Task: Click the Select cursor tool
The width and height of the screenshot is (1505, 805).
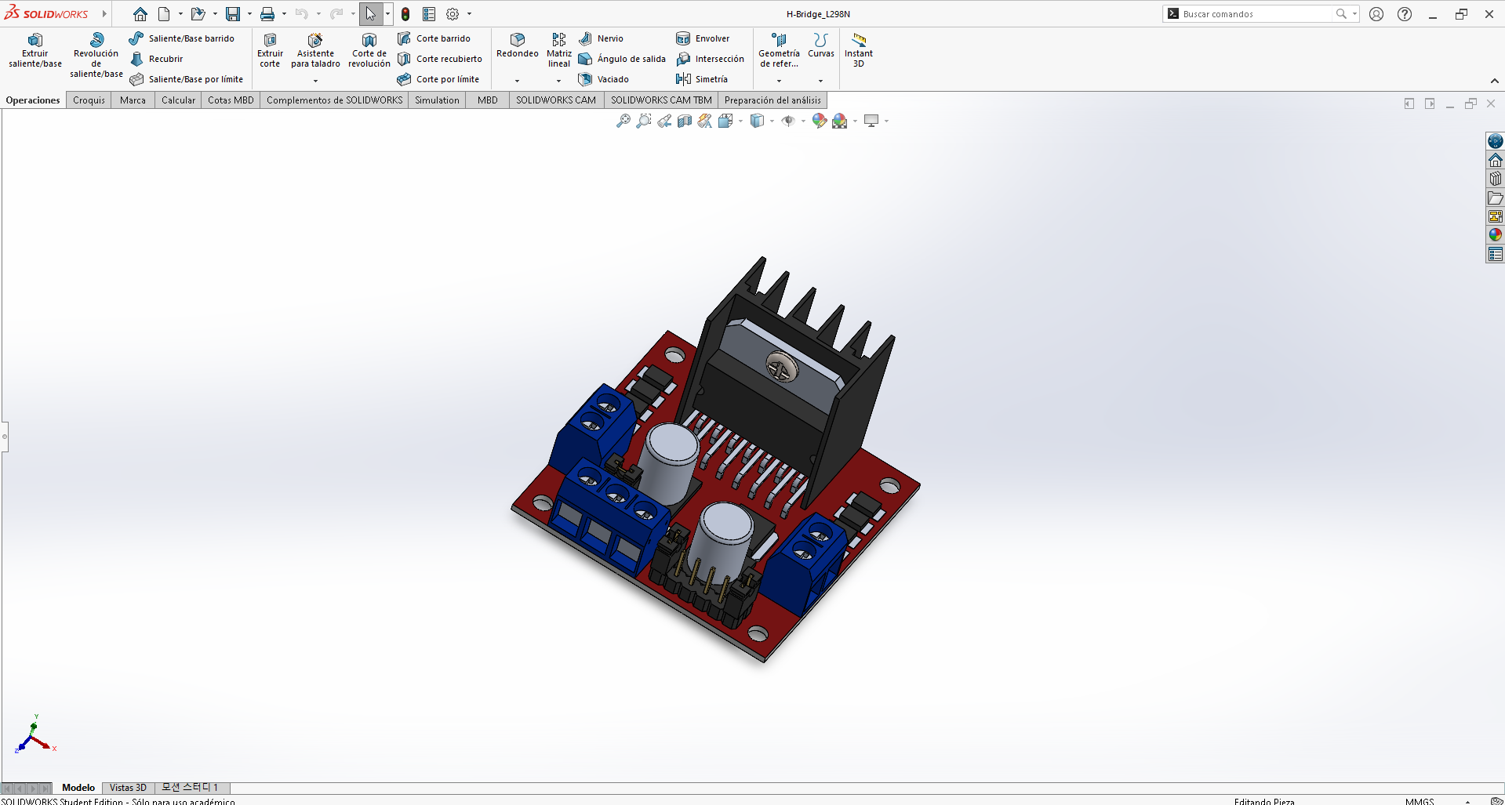Action: coord(371,14)
